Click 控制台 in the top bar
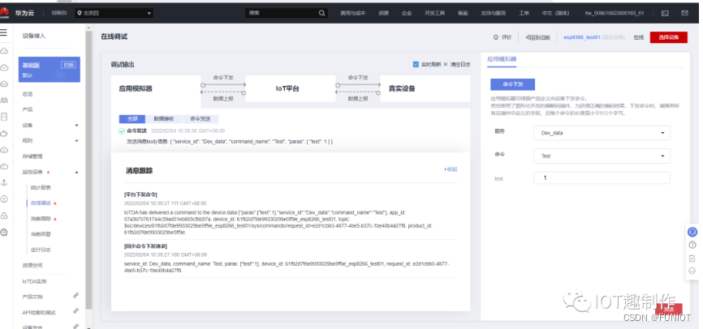 [x=58, y=13]
